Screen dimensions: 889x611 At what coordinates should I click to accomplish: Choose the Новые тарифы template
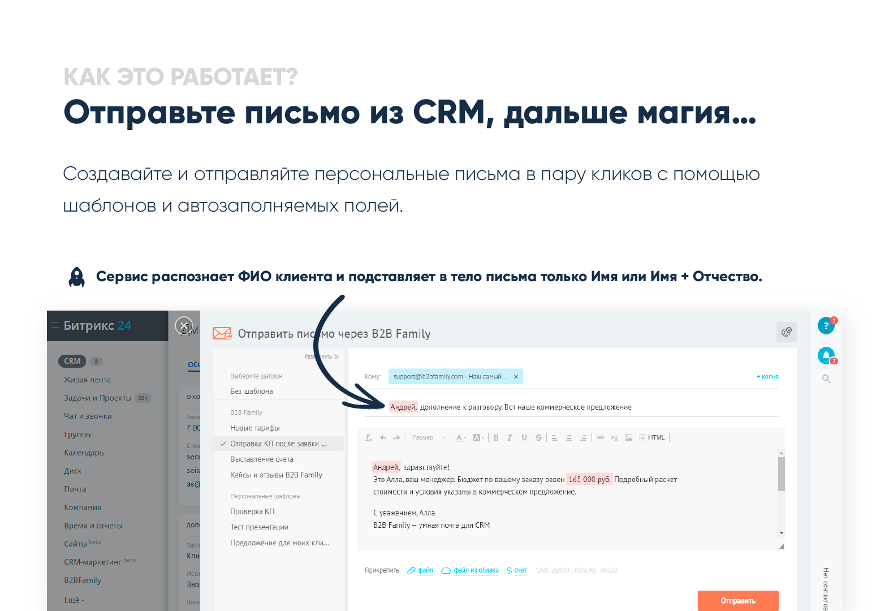click(255, 428)
